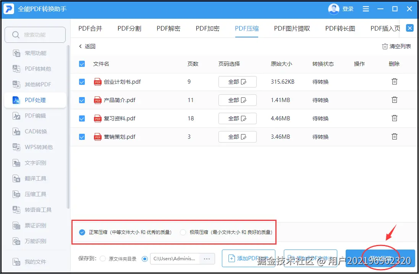Open 其他转PDF in the sidebar
The width and height of the screenshot is (419, 274).
[x=35, y=84]
